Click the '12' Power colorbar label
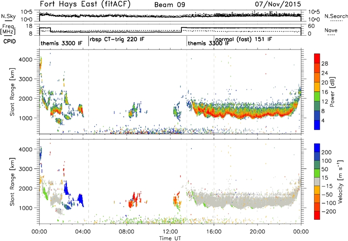Image resolution: width=348 pixels, height=241 pixels. [x=325, y=101]
